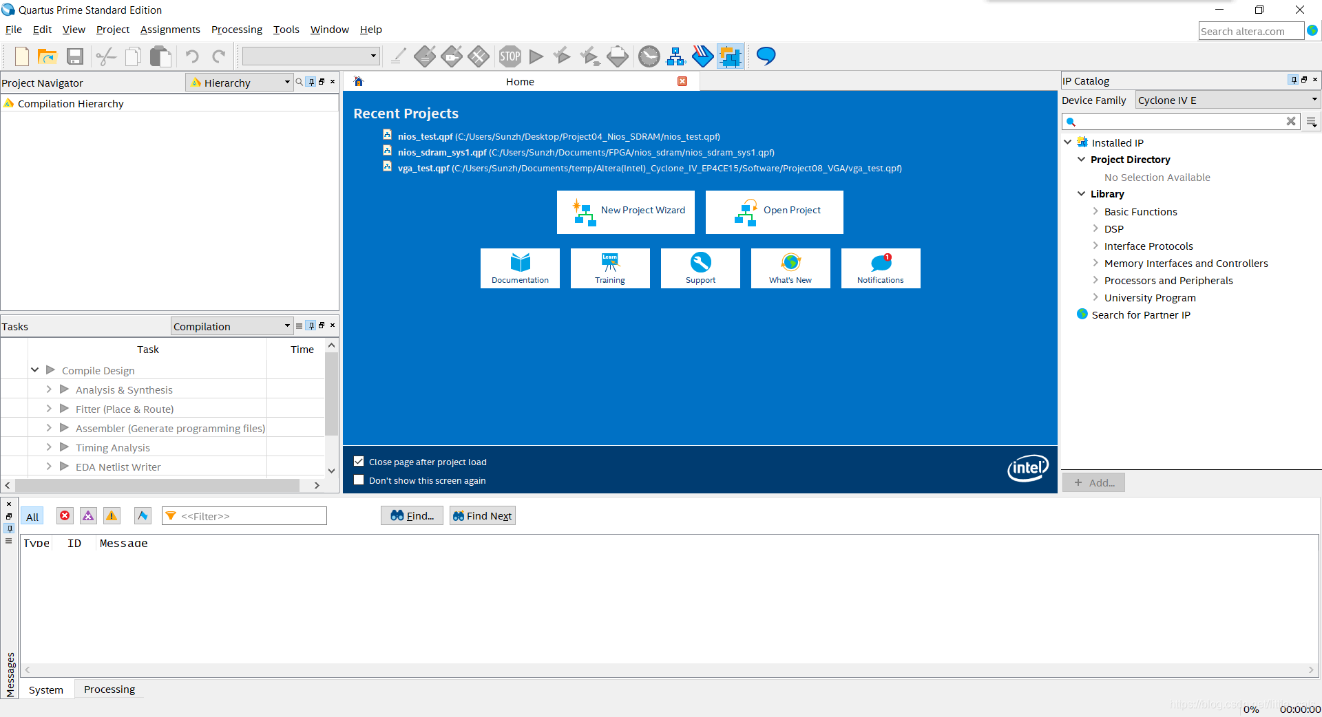Click the New Project Wizard button
Image resolution: width=1322 pixels, height=717 pixels.
click(x=626, y=212)
